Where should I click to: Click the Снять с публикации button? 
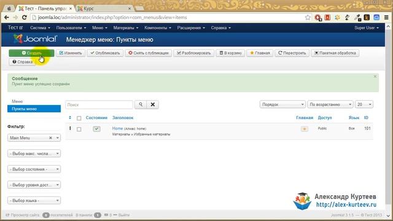tap(149, 53)
